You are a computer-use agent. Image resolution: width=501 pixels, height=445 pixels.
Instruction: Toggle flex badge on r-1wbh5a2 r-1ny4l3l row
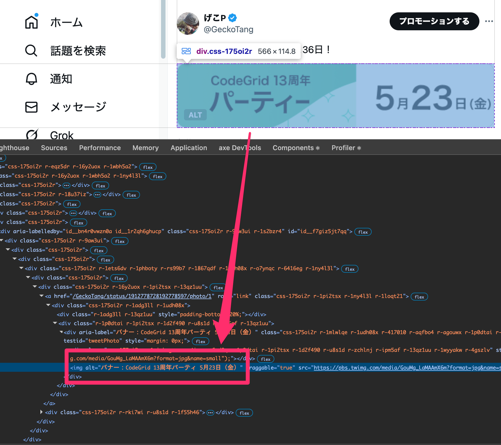[158, 176]
